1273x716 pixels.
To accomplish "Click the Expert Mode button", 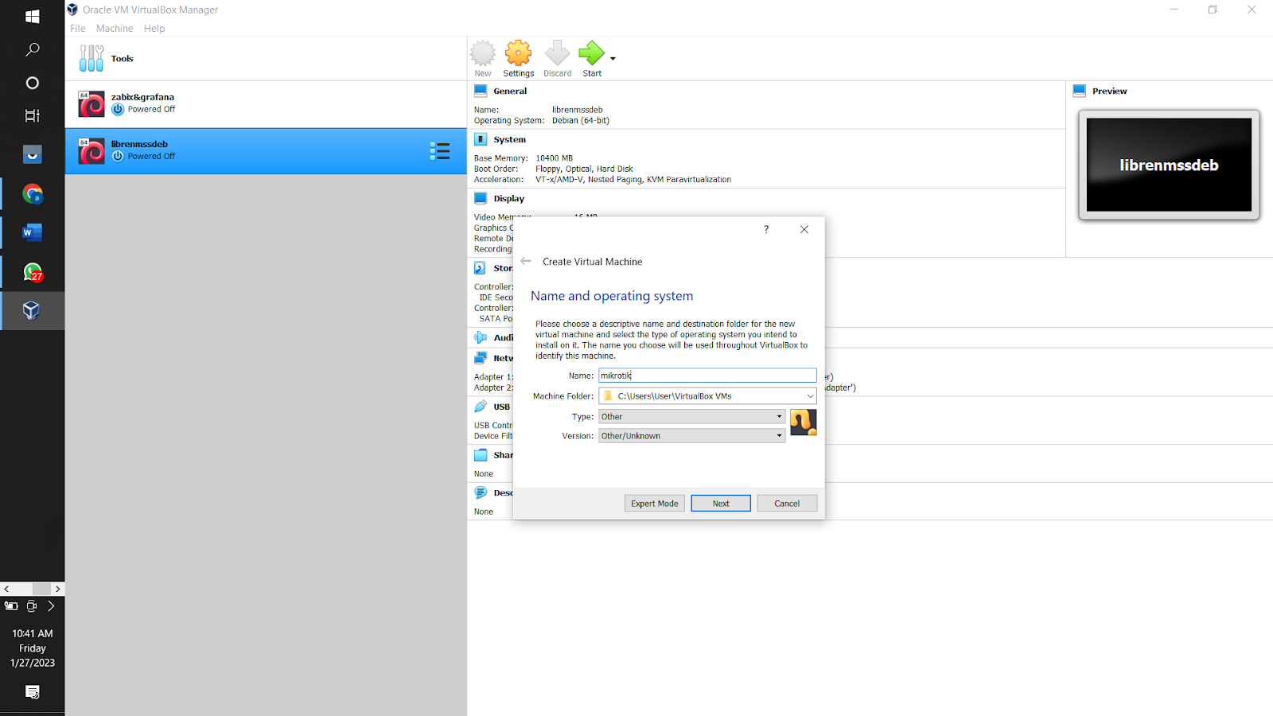I will tap(655, 504).
